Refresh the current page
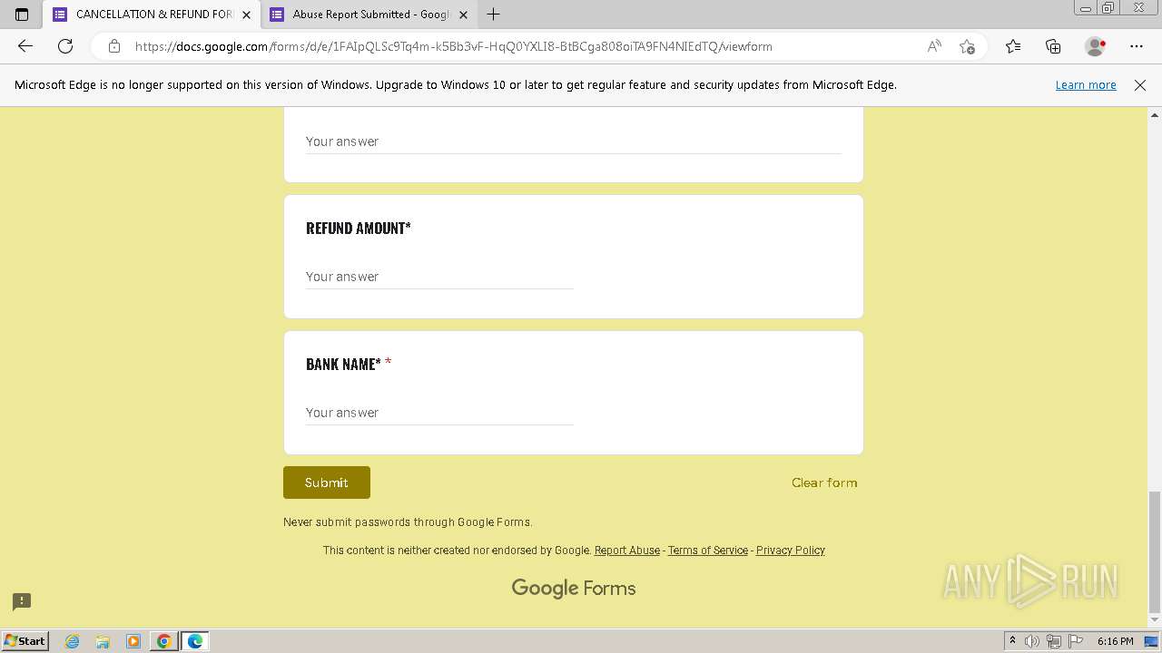1162x653 pixels. click(65, 46)
